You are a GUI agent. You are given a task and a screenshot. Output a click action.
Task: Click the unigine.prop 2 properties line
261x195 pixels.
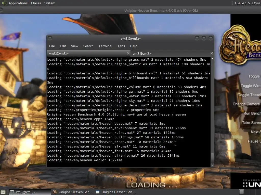point(103,110)
